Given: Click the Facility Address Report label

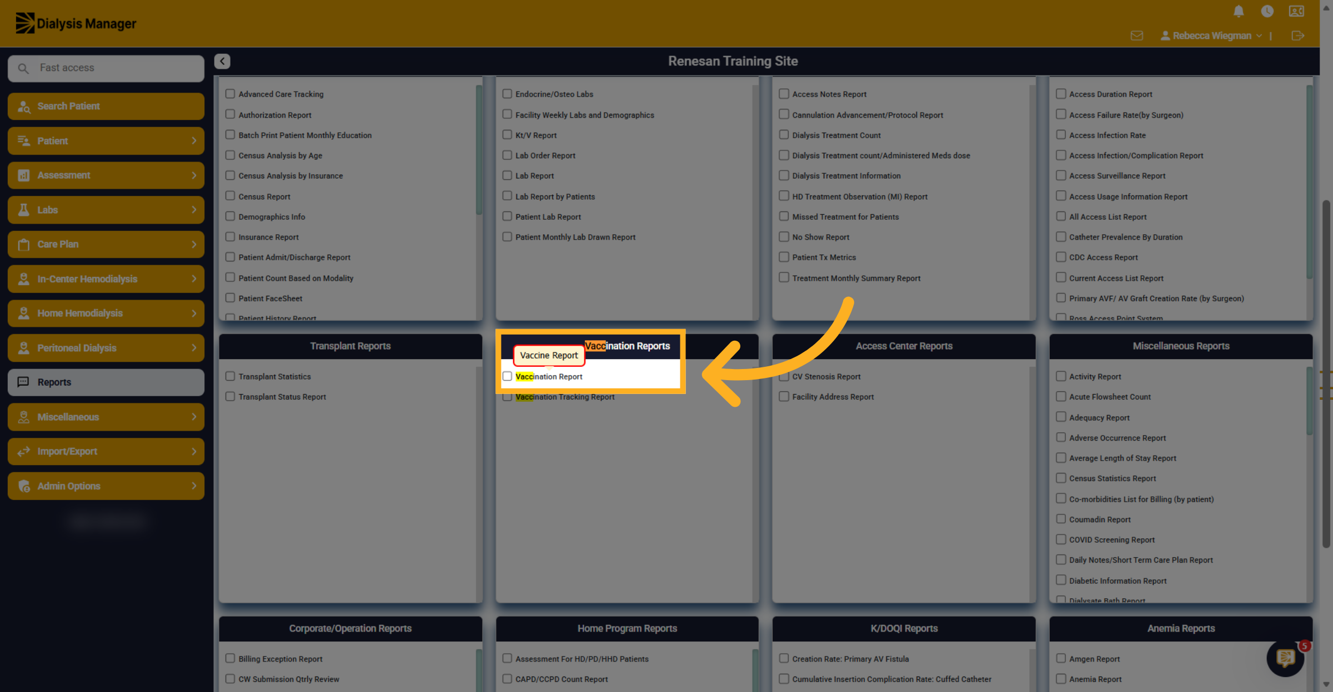Looking at the screenshot, I should click(833, 397).
